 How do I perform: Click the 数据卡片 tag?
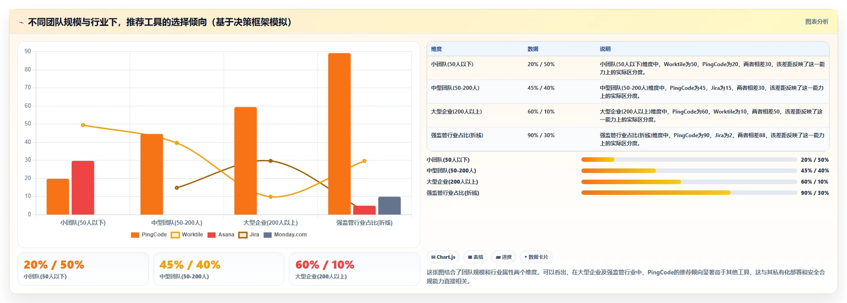[536, 257]
